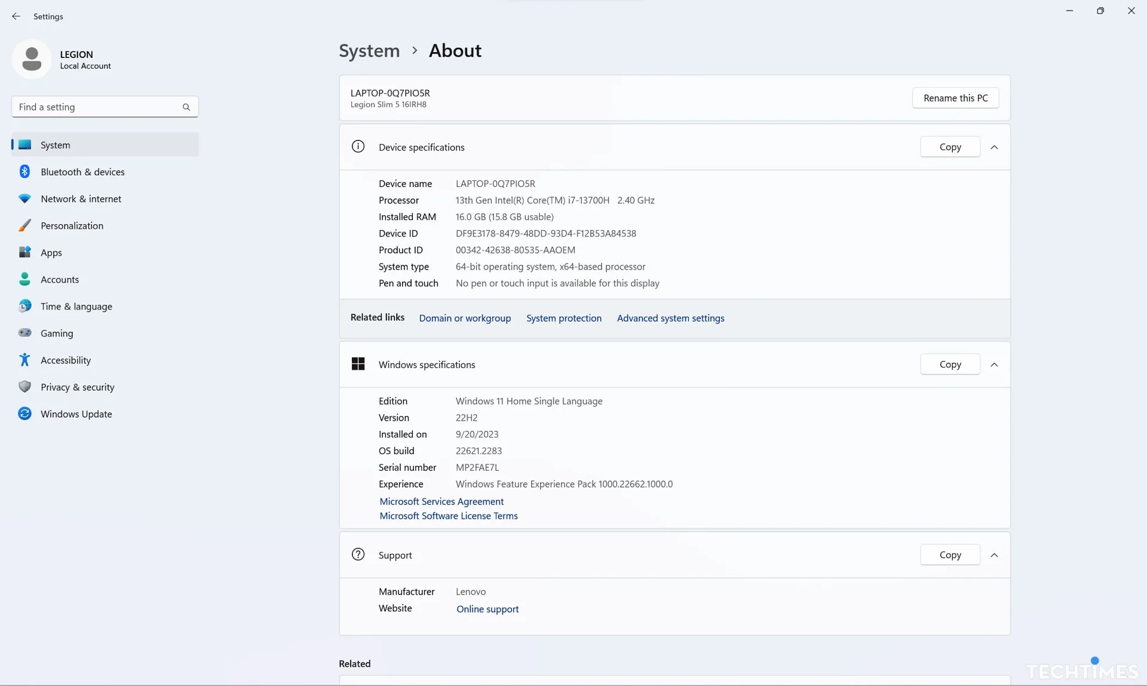Click the back arrow in Settings
This screenshot has height=686, width=1147.
point(16,16)
